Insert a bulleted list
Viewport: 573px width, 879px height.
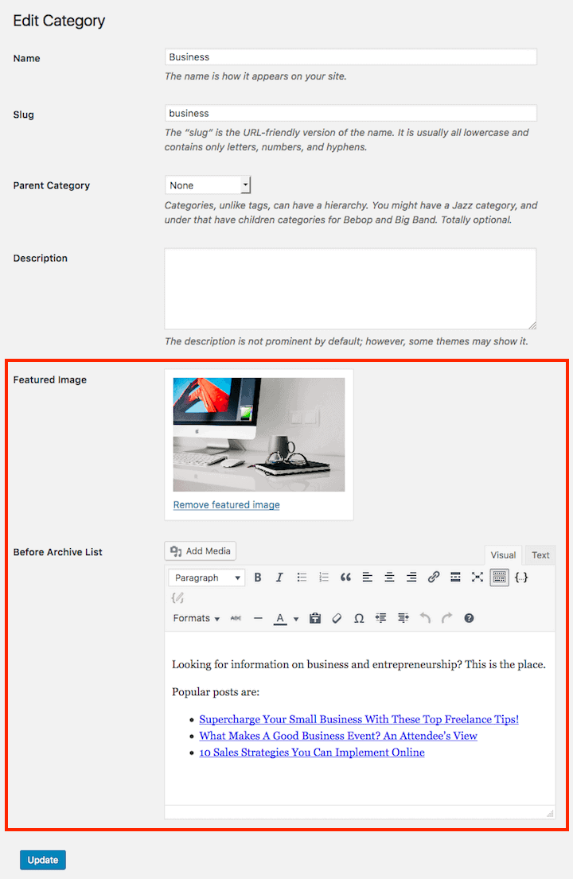coord(302,578)
